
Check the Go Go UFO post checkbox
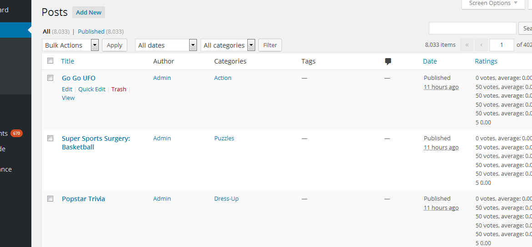click(x=50, y=78)
